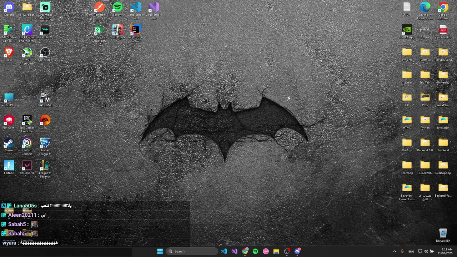The width and height of the screenshot is (457, 257).
Task: Open File Explorer from the taskbar
Action: (276, 251)
